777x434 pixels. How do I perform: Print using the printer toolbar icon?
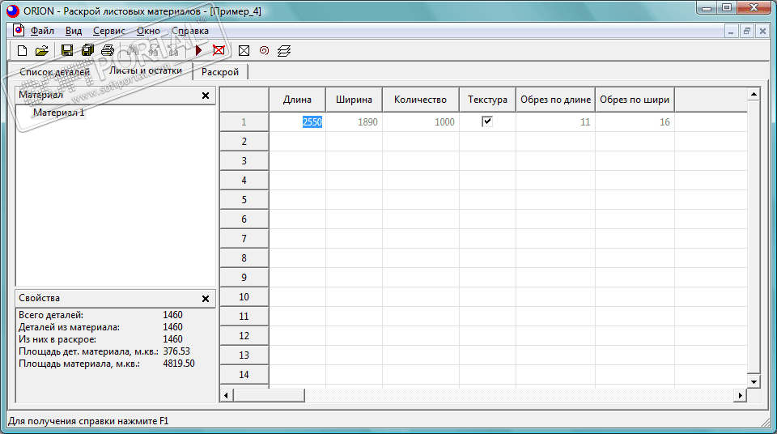108,50
